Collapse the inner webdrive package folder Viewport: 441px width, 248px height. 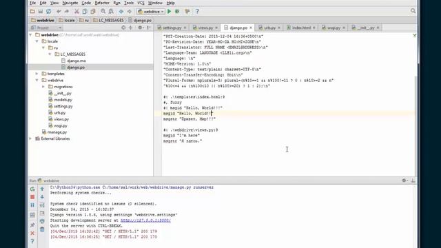[x=37, y=80]
